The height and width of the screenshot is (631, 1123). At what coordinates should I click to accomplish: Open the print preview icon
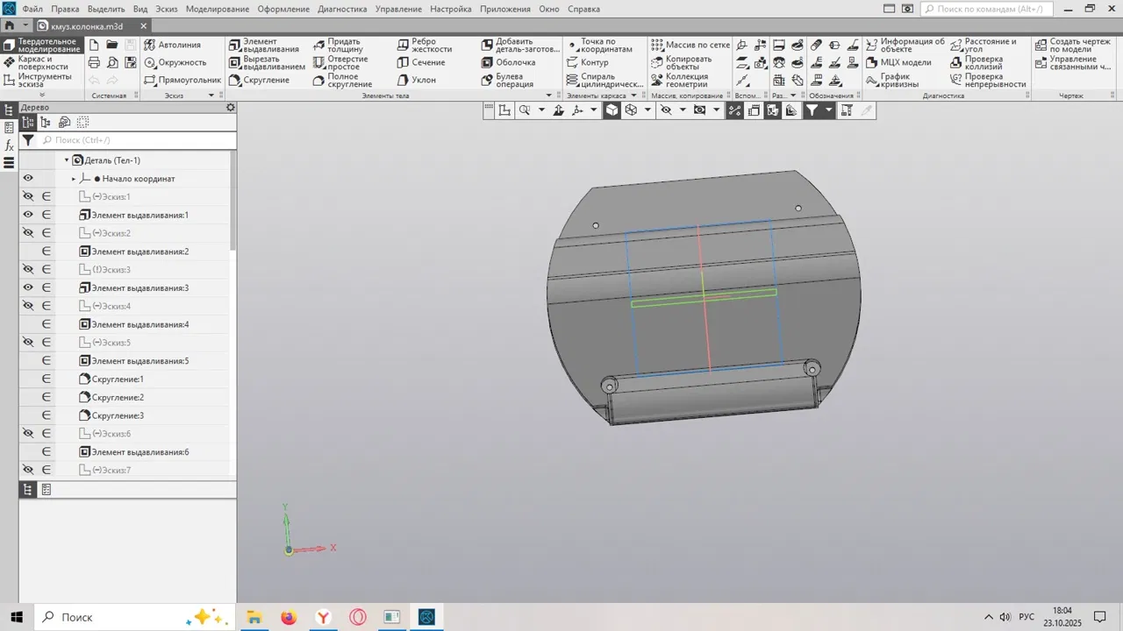[112, 63]
